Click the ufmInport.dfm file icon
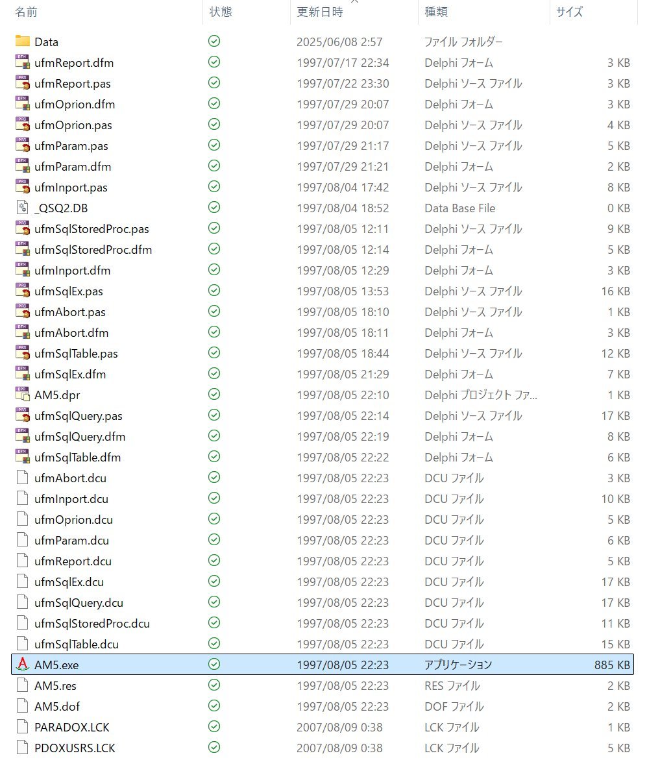The image size is (647, 760). [22, 270]
